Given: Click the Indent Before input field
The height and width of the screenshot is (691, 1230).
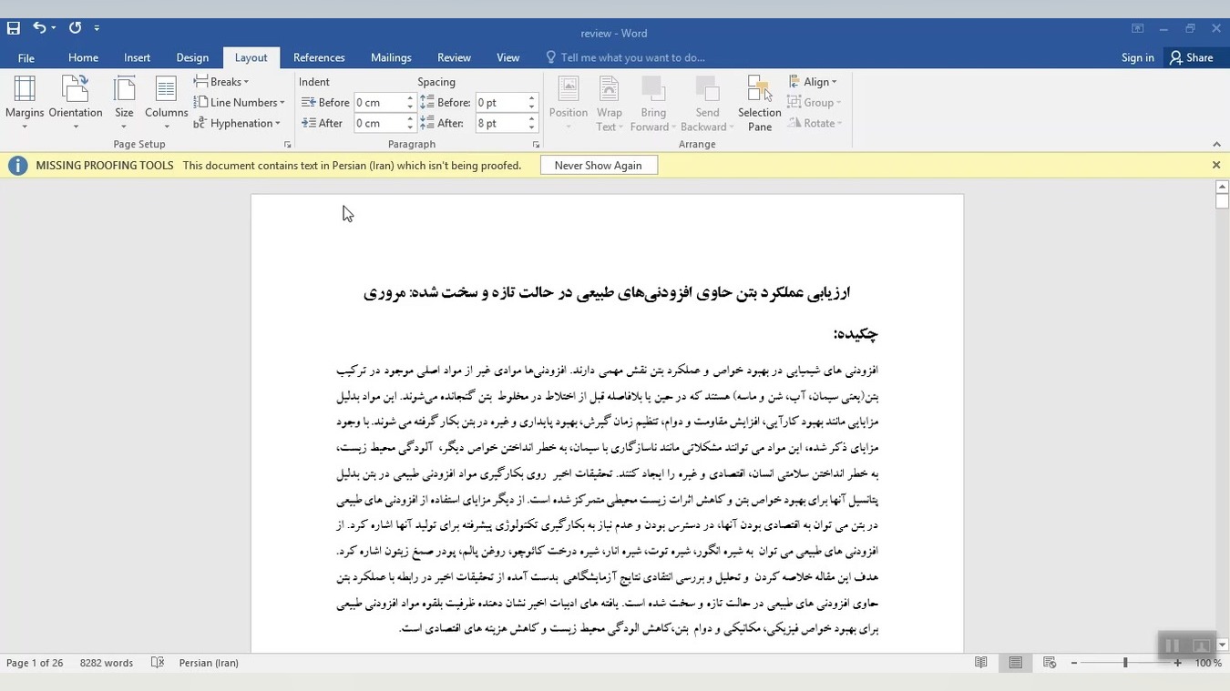Looking at the screenshot, I should [379, 103].
